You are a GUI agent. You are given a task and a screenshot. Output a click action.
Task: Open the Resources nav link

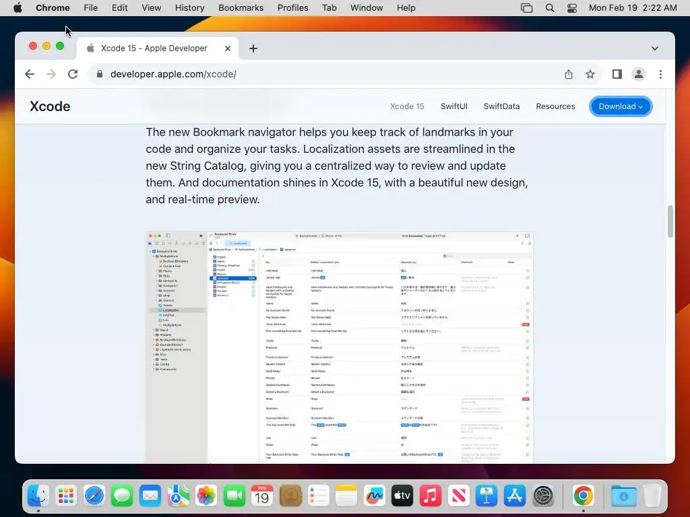pos(555,106)
